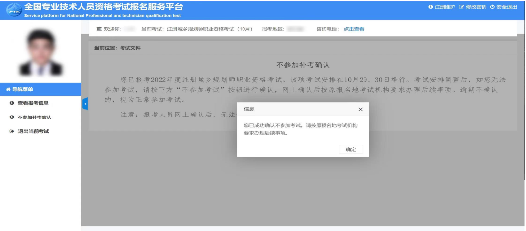This screenshot has width=526, height=231.
Task: Open the 修改密码 link in the header
Action: pyautogui.click(x=476, y=7)
